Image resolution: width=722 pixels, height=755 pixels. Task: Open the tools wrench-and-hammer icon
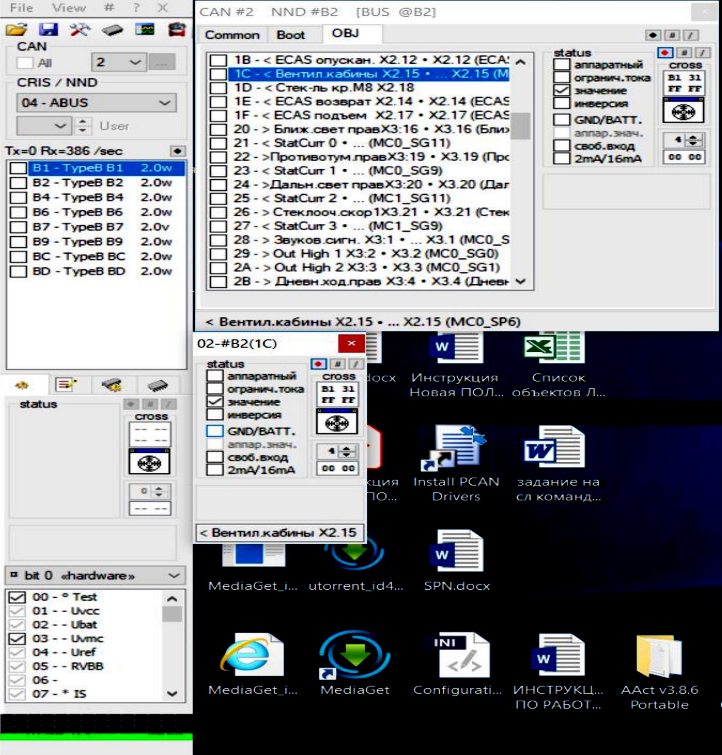(80, 29)
